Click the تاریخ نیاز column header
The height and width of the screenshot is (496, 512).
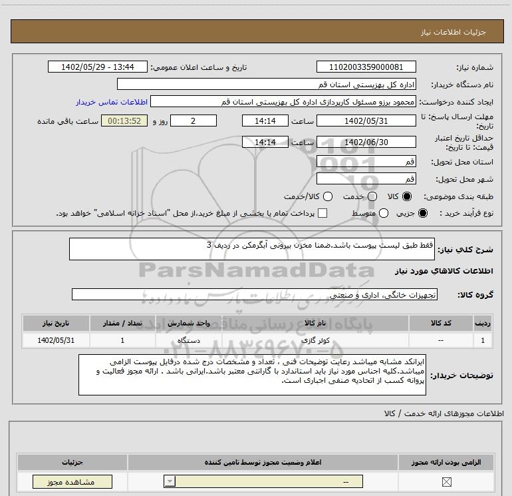coord(56,323)
